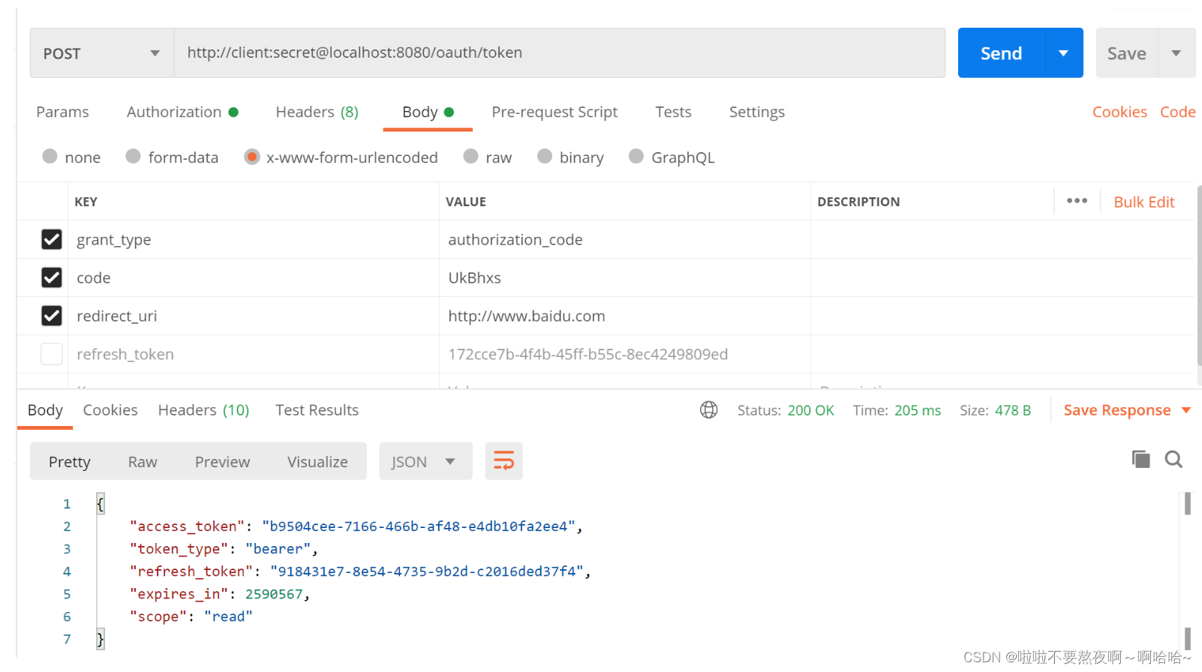Copy the response body with the copy icon

tap(1140, 459)
